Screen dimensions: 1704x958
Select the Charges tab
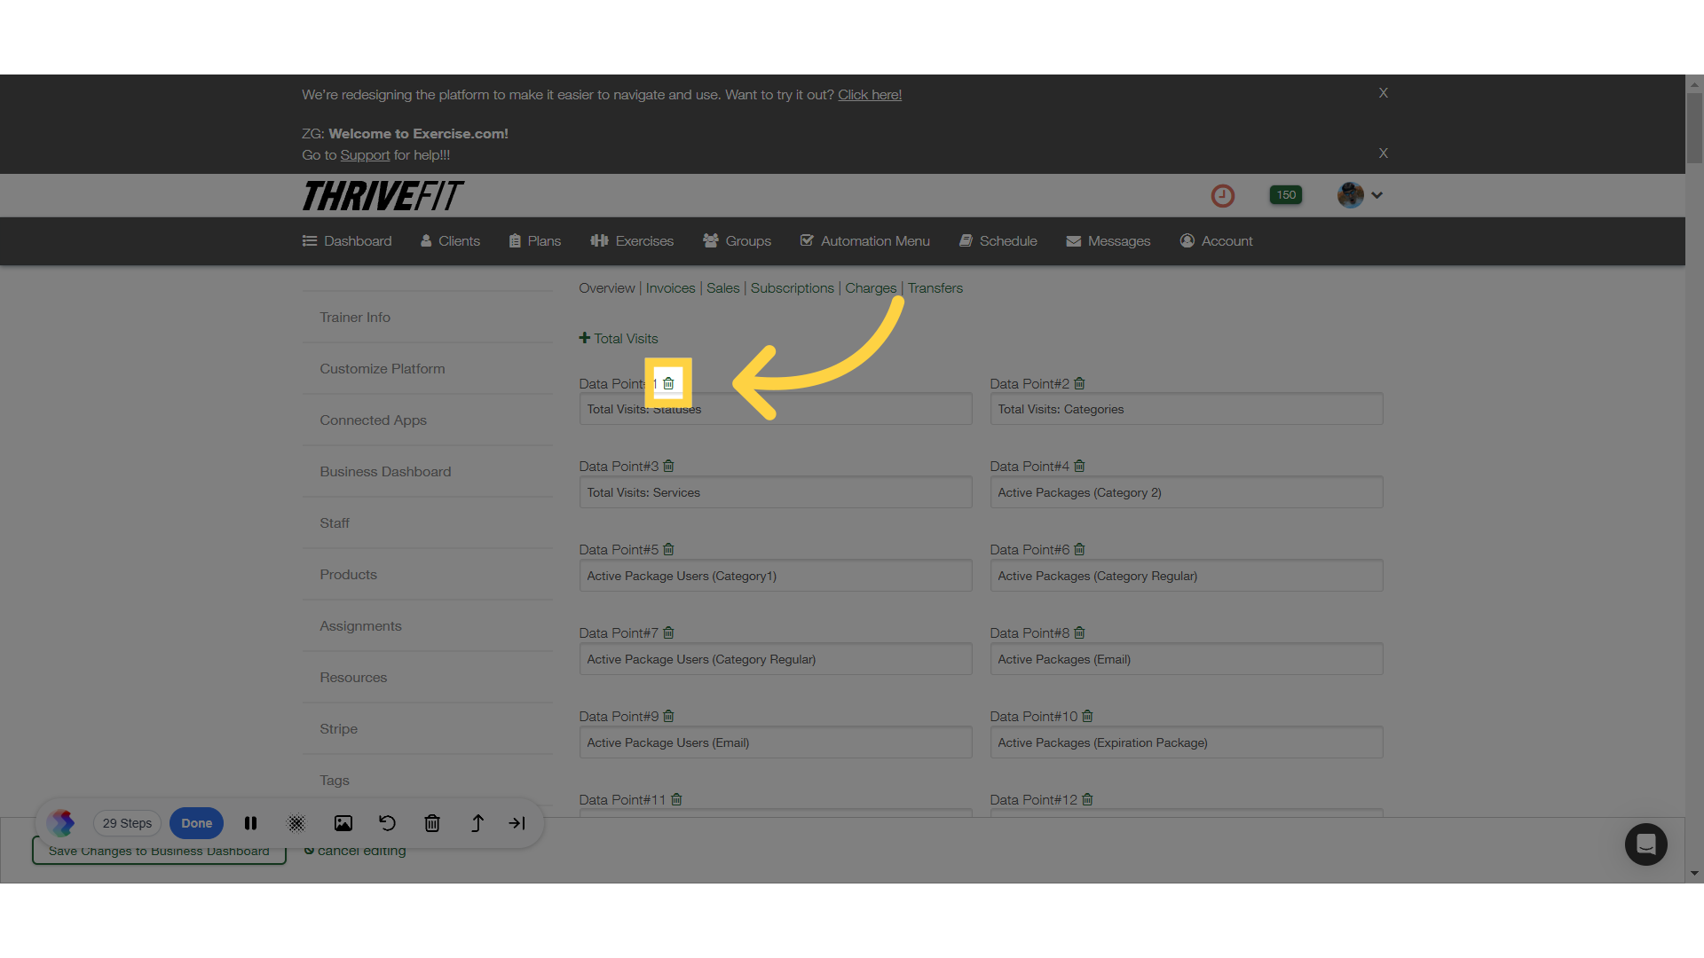pos(871,287)
